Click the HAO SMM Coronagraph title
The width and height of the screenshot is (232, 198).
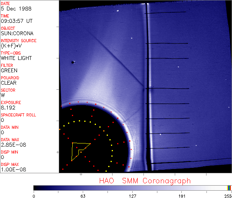[x=145, y=181]
